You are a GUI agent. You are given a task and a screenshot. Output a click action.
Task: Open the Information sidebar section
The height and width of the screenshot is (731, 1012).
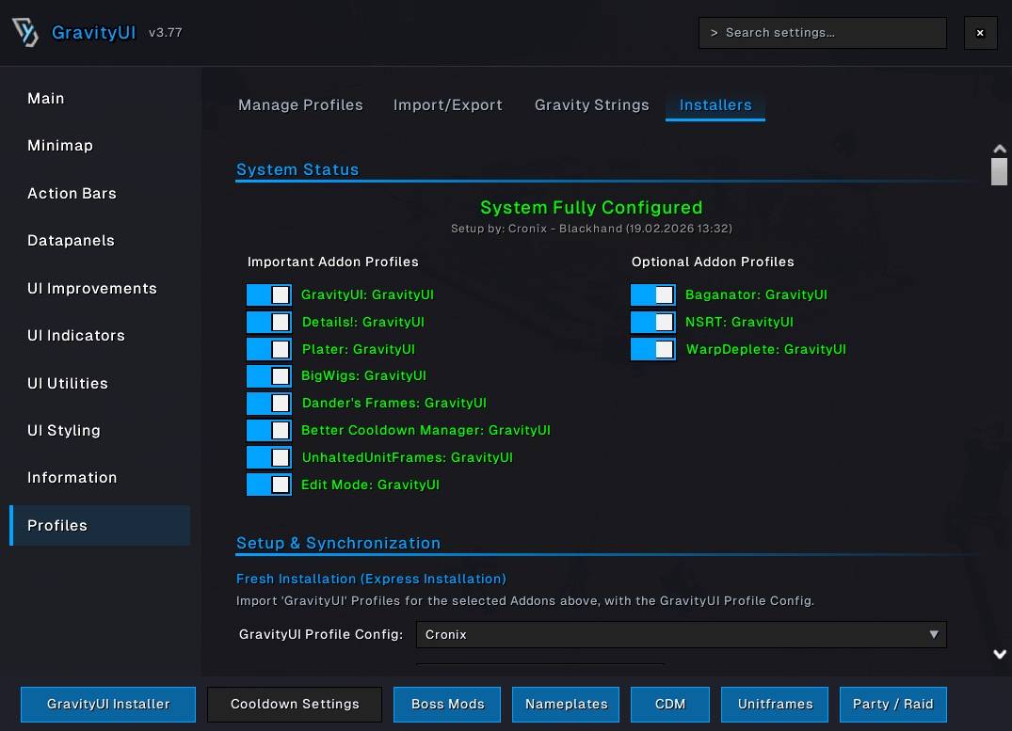tap(72, 477)
